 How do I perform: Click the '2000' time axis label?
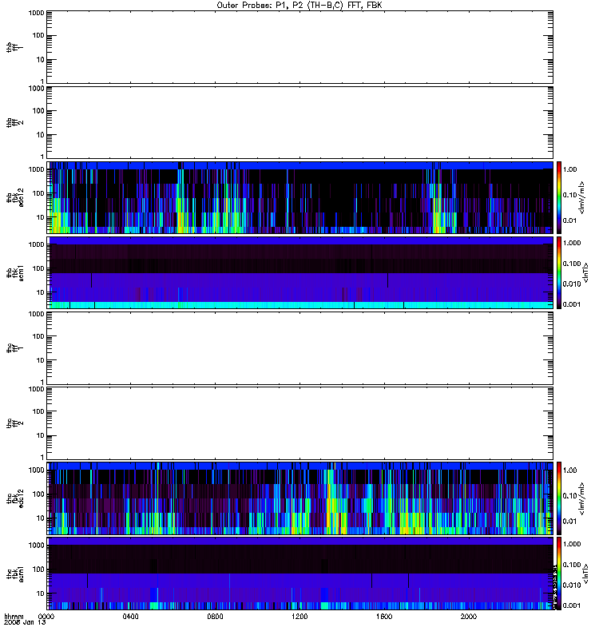(x=469, y=617)
